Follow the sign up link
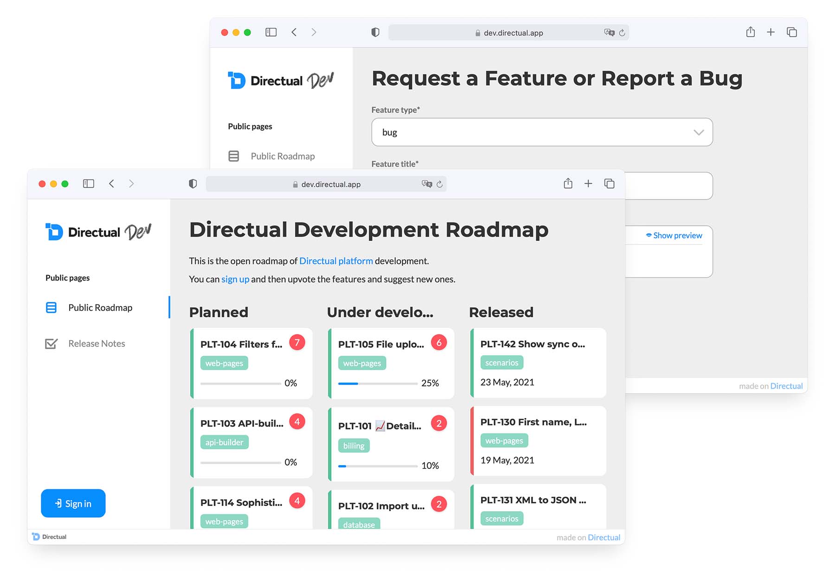The image size is (835, 583). tap(235, 279)
